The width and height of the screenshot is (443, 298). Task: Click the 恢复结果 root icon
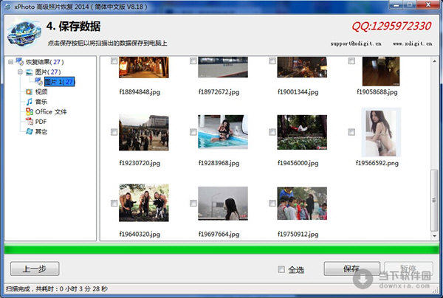[x=19, y=62]
